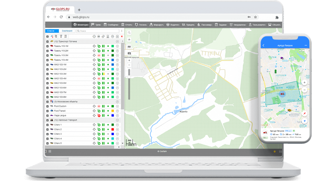Click the red X clear-list icon

122,36
